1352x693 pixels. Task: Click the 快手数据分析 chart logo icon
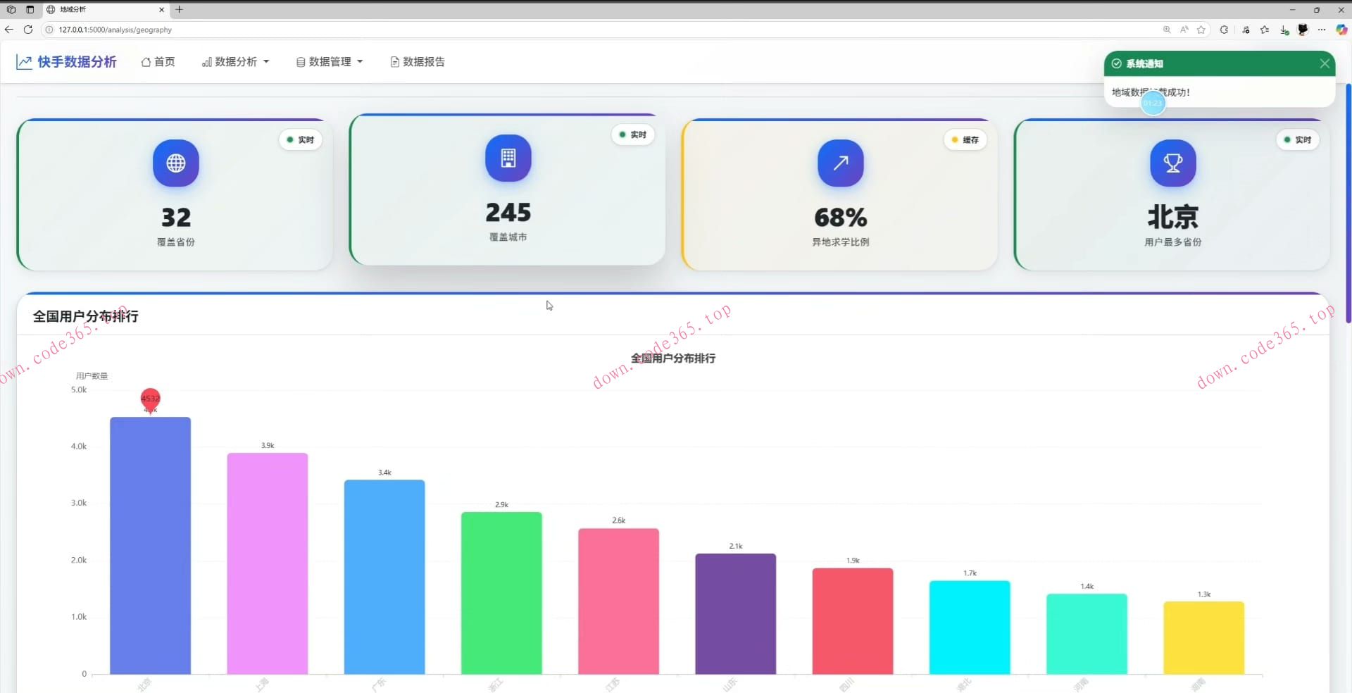pyautogui.click(x=24, y=62)
